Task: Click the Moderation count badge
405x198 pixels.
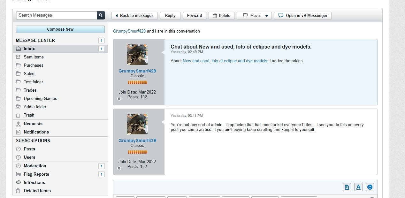Action: tap(102, 166)
